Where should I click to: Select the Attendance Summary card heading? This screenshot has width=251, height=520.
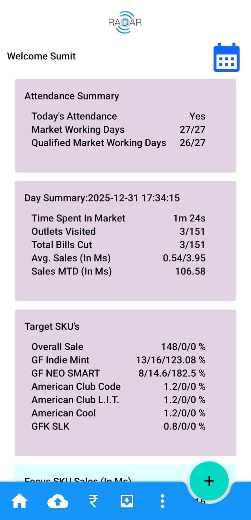pos(71,96)
